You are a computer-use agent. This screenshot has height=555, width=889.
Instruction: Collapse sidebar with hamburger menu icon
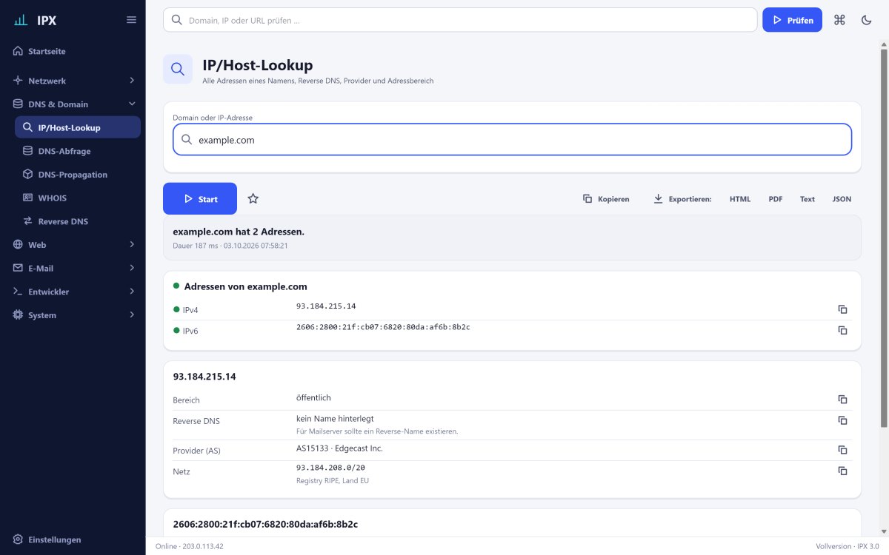[x=131, y=20]
